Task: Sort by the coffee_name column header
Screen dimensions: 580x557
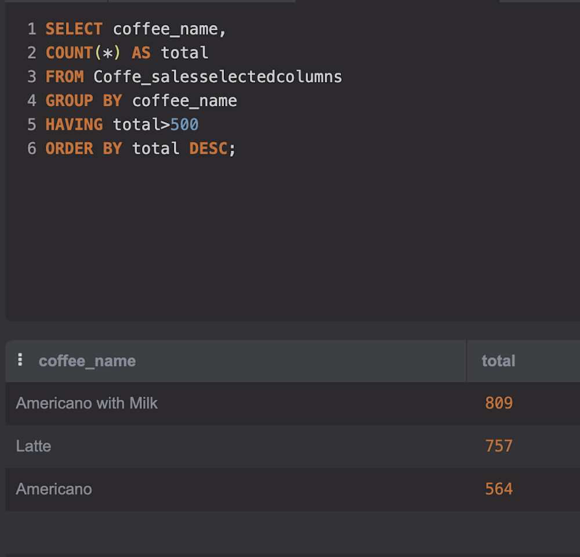Action: (x=87, y=361)
